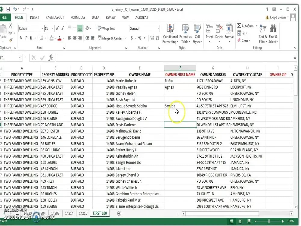
Task: Switch to the INSERT tab
Action: point(34,17)
